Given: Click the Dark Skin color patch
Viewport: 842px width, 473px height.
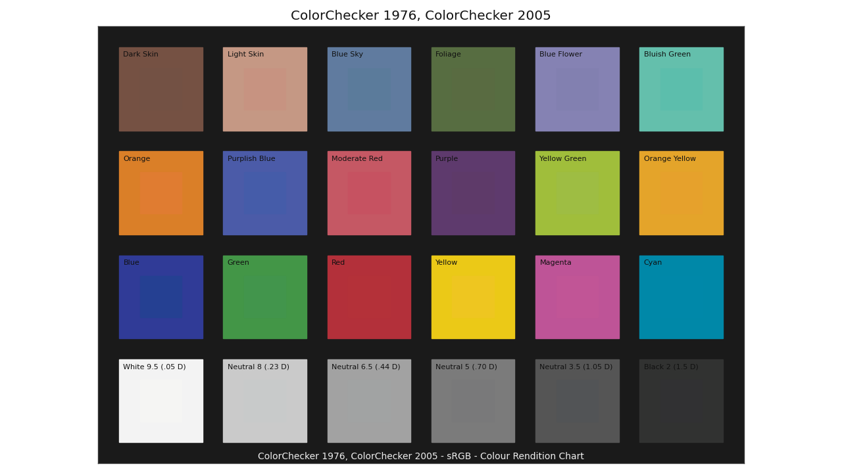Looking at the screenshot, I should 161,89.
